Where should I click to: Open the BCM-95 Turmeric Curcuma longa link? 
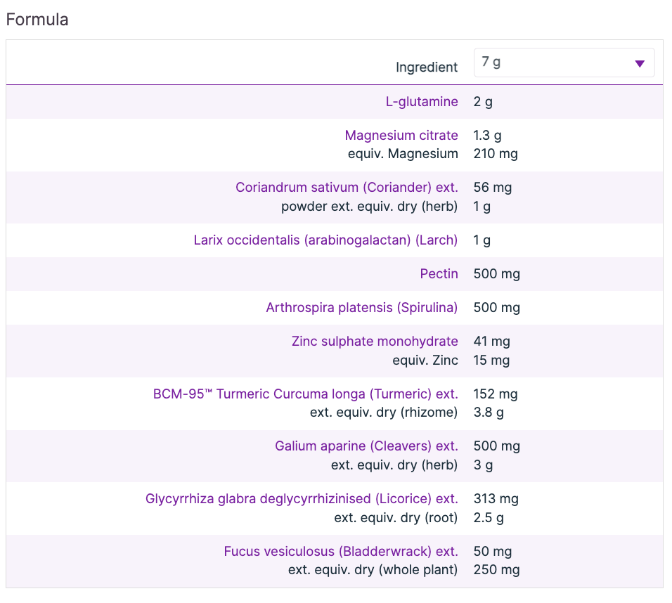305,394
